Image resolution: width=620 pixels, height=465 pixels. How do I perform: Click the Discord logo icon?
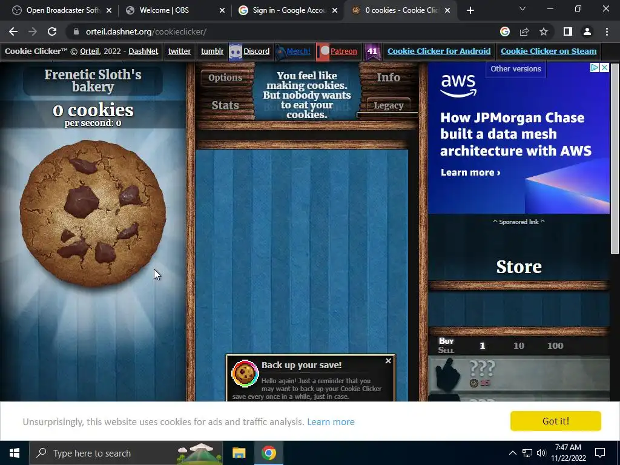(236, 52)
